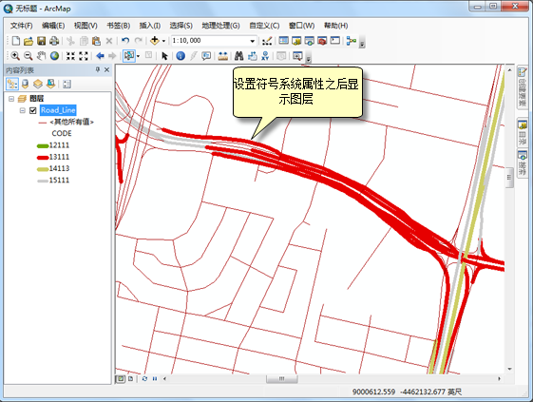533x402 pixels.
Task: Save the map document
Action: click(x=41, y=41)
